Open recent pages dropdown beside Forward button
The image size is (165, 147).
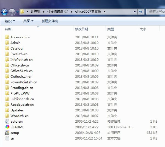[17, 12]
